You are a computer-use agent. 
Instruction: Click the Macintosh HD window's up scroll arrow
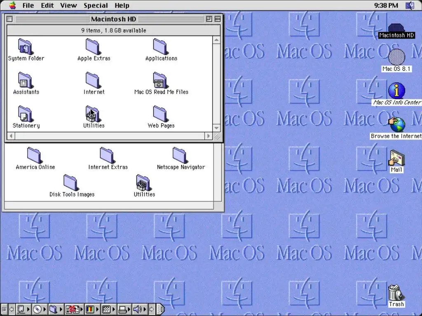[x=216, y=40]
